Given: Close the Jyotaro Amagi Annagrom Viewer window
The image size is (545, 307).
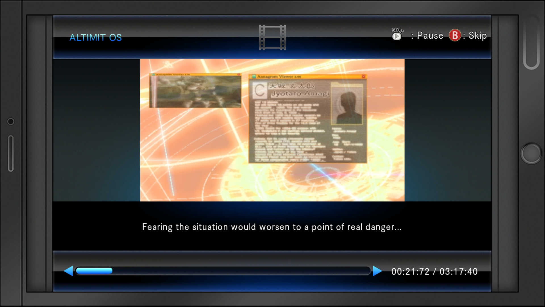Looking at the screenshot, I should point(363,76).
